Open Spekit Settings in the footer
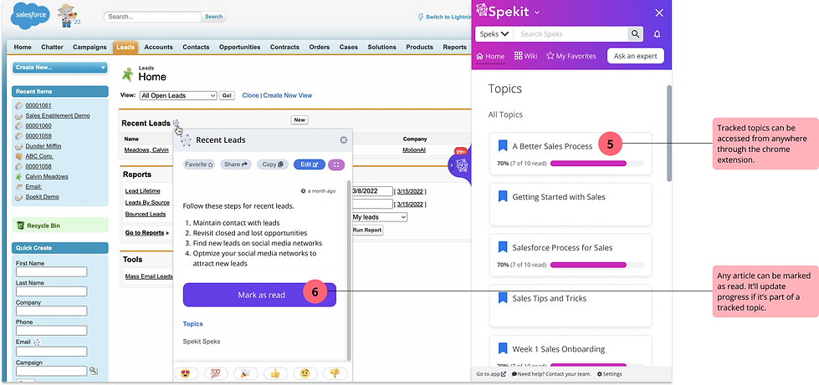 pyautogui.click(x=610, y=374)
